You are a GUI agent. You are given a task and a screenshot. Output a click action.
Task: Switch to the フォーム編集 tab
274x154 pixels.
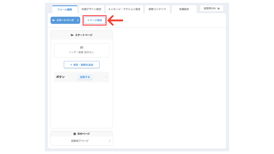click(x=65, y=9)
